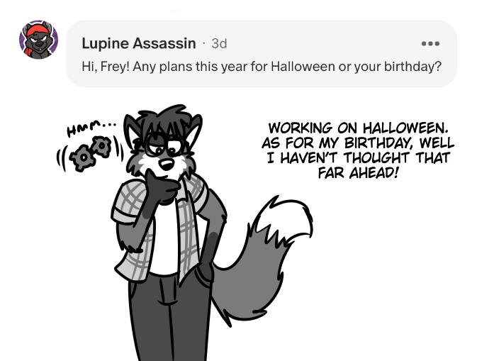Click the FAR AHEAD! text line
Image resolution: width=494 pixels, height=361 pixels.
tap(358, 173)
